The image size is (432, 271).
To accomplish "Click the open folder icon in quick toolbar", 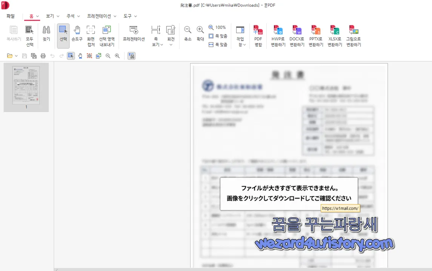I will 10,56.
